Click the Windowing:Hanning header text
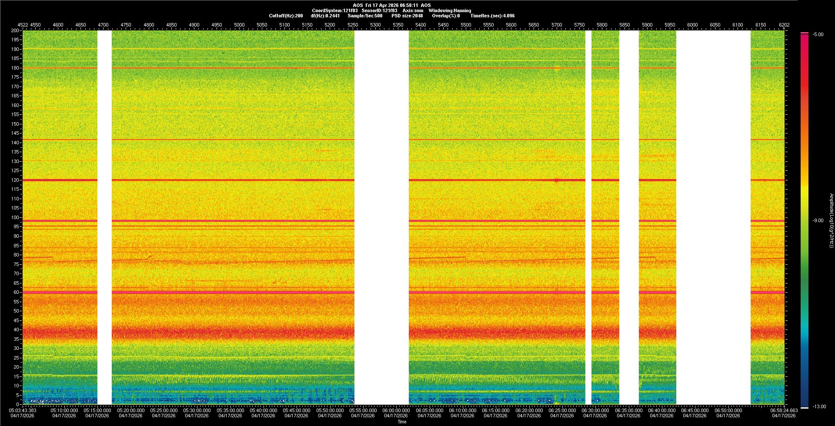The height and width of the screenshot is (426, 835). click(x=450, y=10)
